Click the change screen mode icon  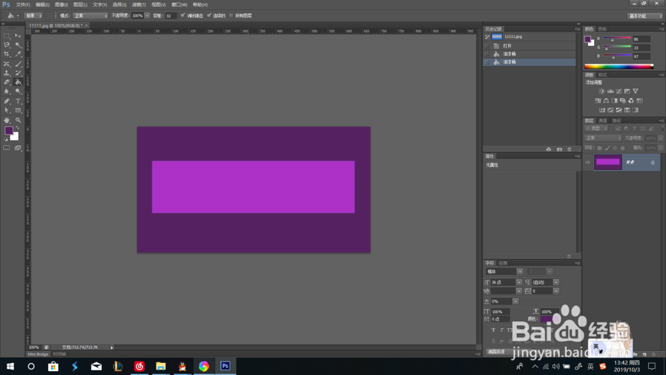(x=18, y=148)
